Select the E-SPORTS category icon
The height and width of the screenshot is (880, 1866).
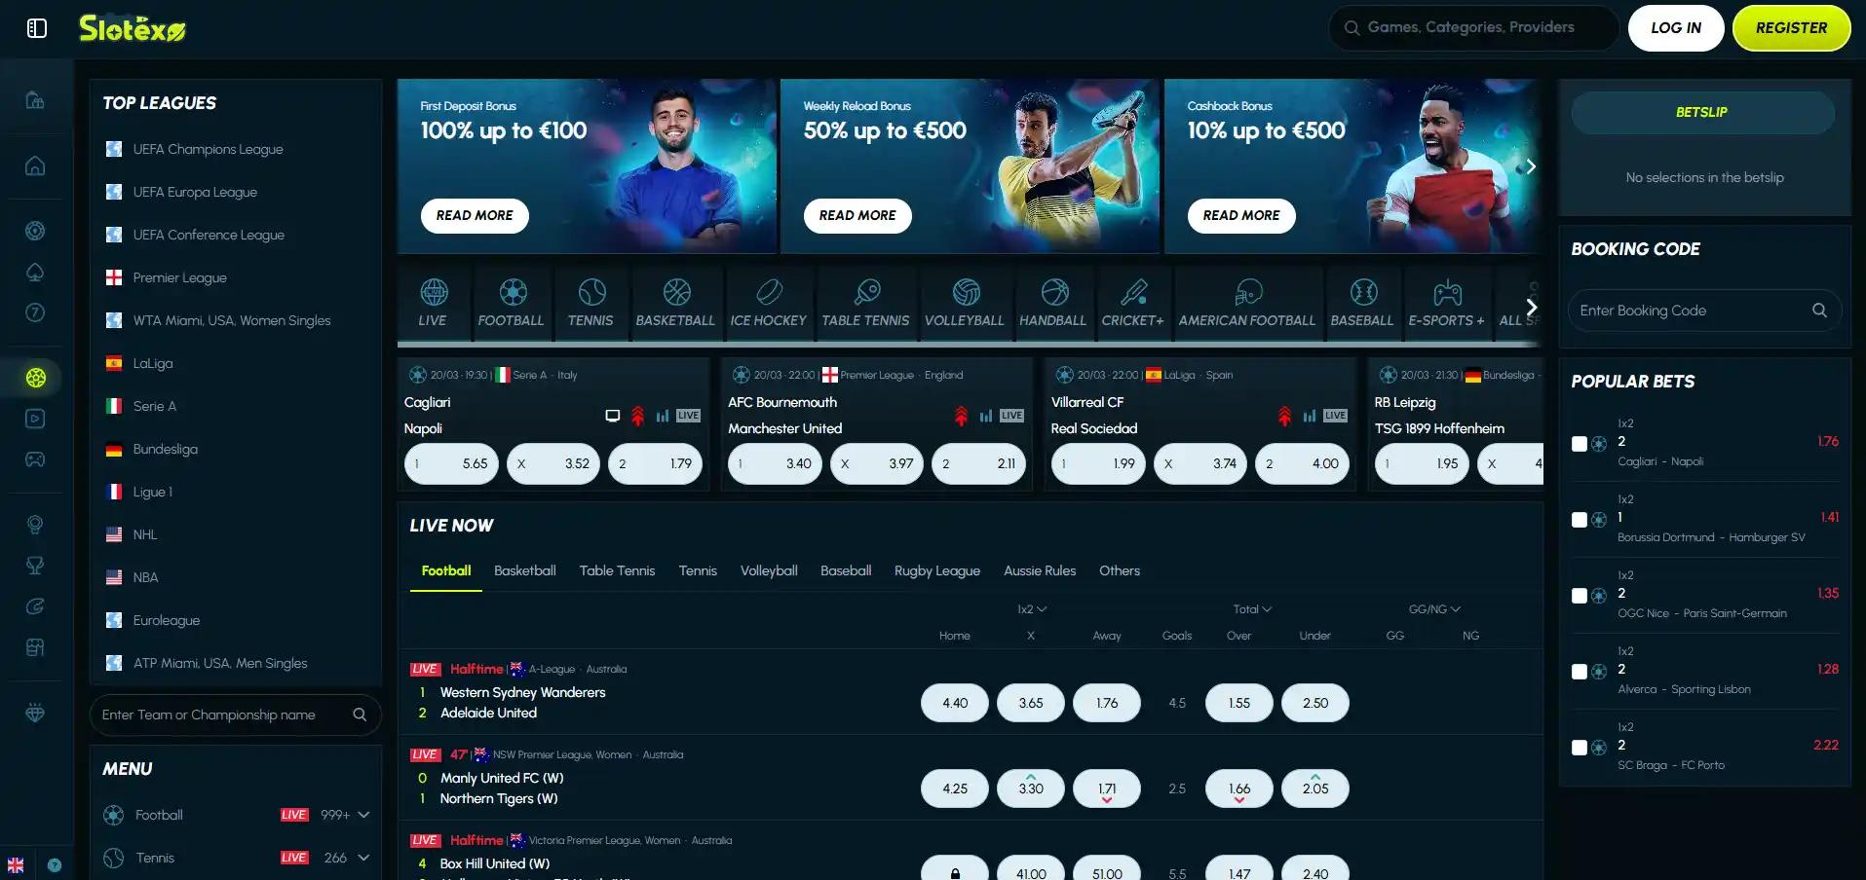click(x=1447, y=292)
